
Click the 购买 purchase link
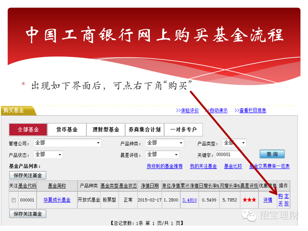click(x=281, y=200)
